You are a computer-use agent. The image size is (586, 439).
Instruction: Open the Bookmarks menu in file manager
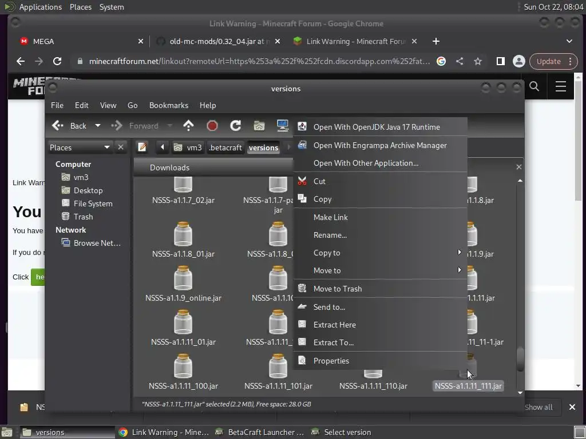pyautogui.click(x=169, y=105)
